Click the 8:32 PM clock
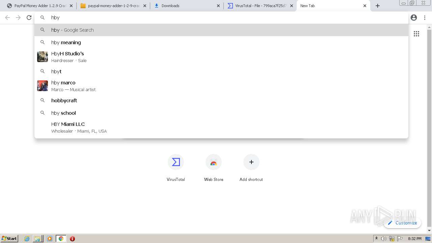The width and height of the screenshot is (432, 243). (414, 239)
